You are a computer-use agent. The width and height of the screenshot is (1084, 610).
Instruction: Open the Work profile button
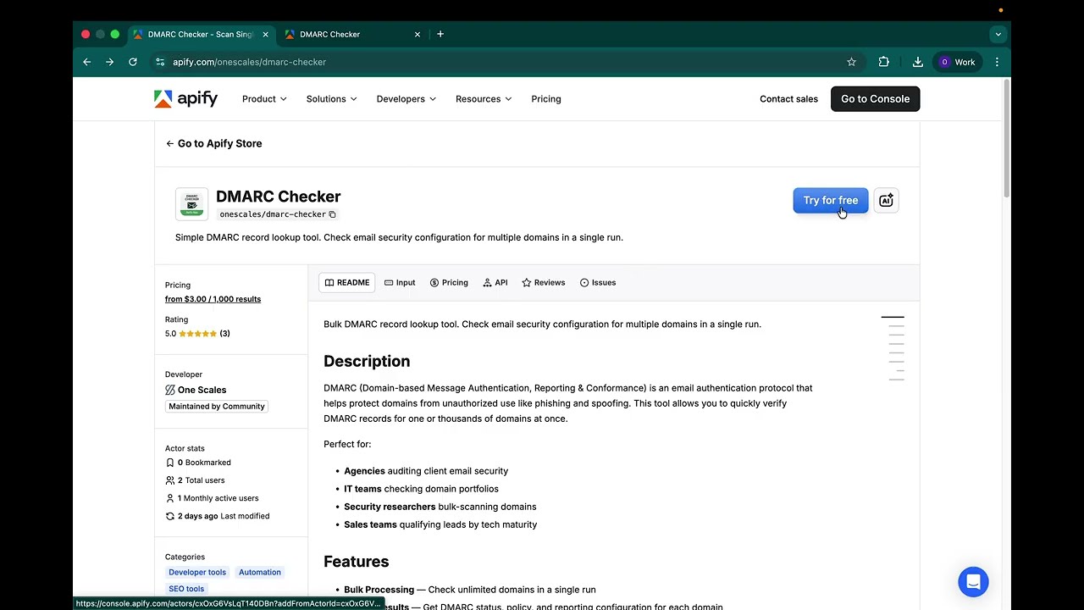pos(957,62)
